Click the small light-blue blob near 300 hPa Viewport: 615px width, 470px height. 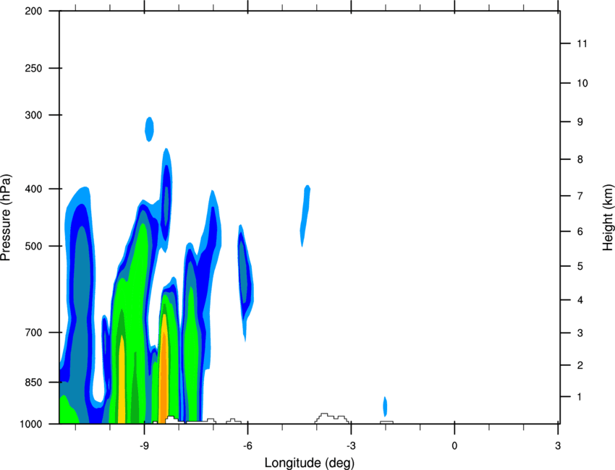(x=149, y=129)
